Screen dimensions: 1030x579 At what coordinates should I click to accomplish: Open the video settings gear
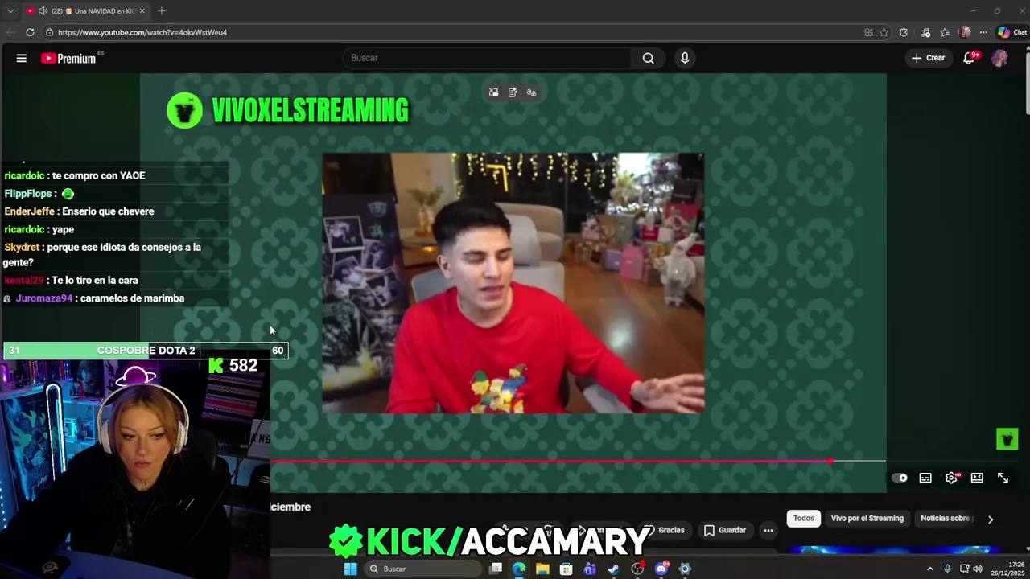click(x=951, y=478)
